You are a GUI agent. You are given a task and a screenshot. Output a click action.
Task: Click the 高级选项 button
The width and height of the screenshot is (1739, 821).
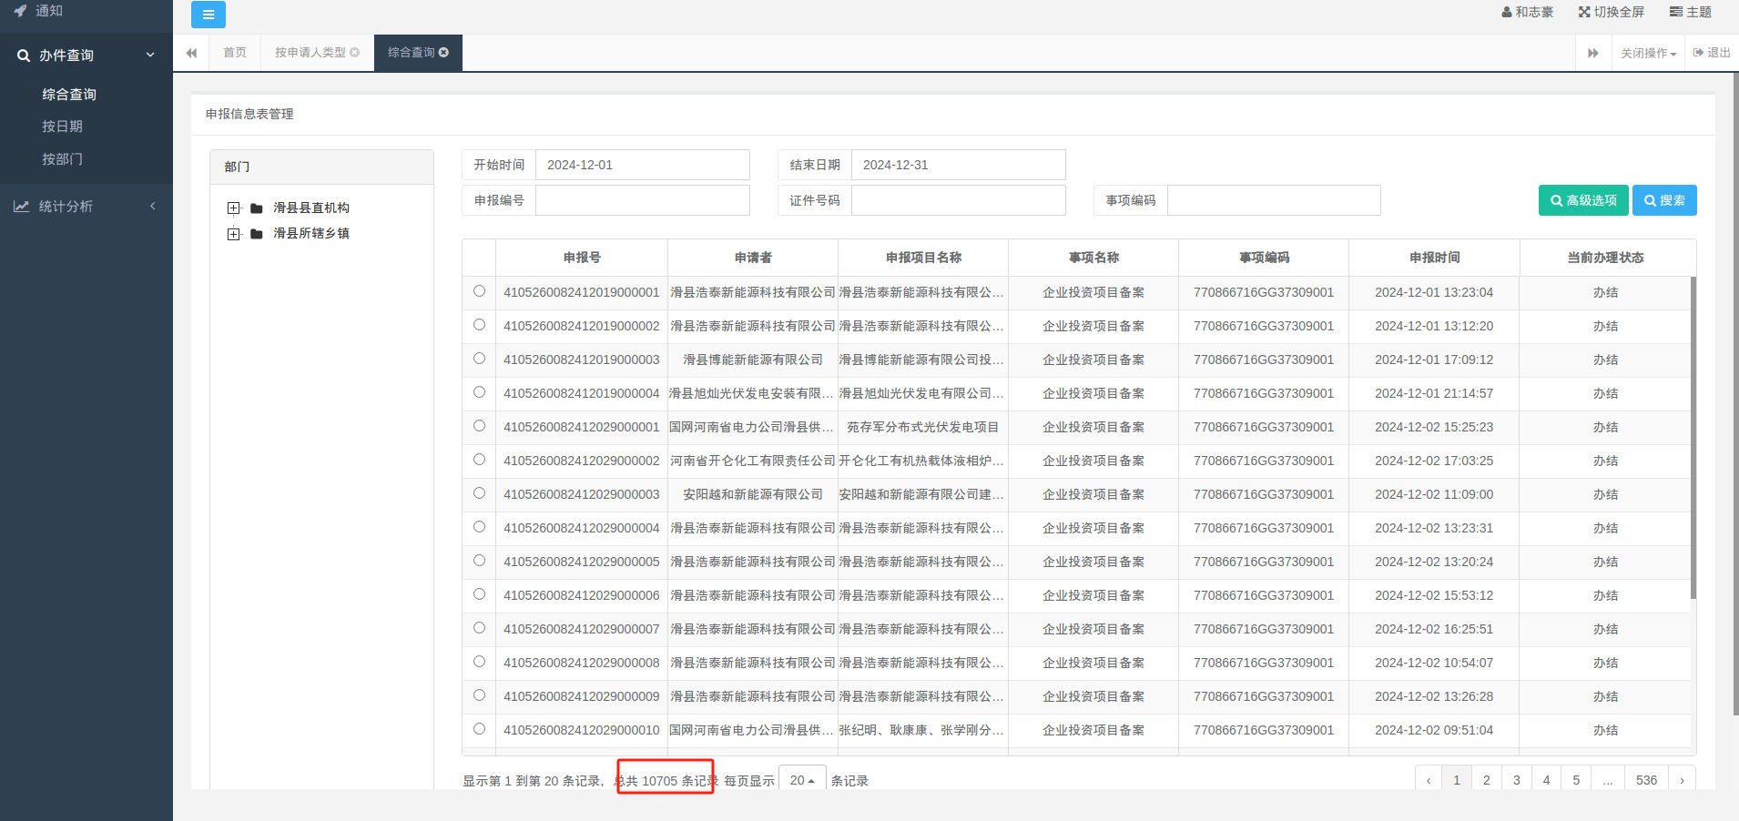point(1583,200)
